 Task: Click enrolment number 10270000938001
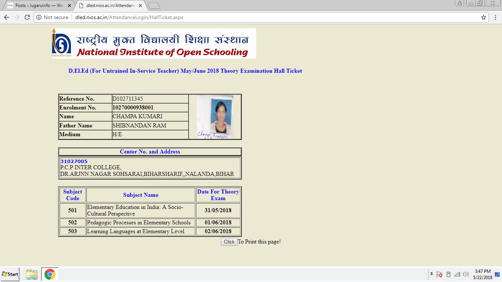click(x=133, y=108)
